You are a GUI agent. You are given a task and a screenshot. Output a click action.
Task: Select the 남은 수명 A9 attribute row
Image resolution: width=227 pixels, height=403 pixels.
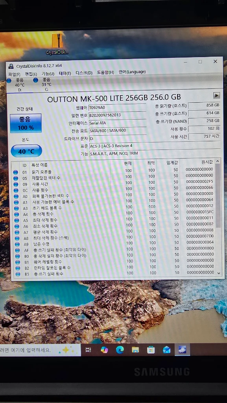(x=114, y=243)
